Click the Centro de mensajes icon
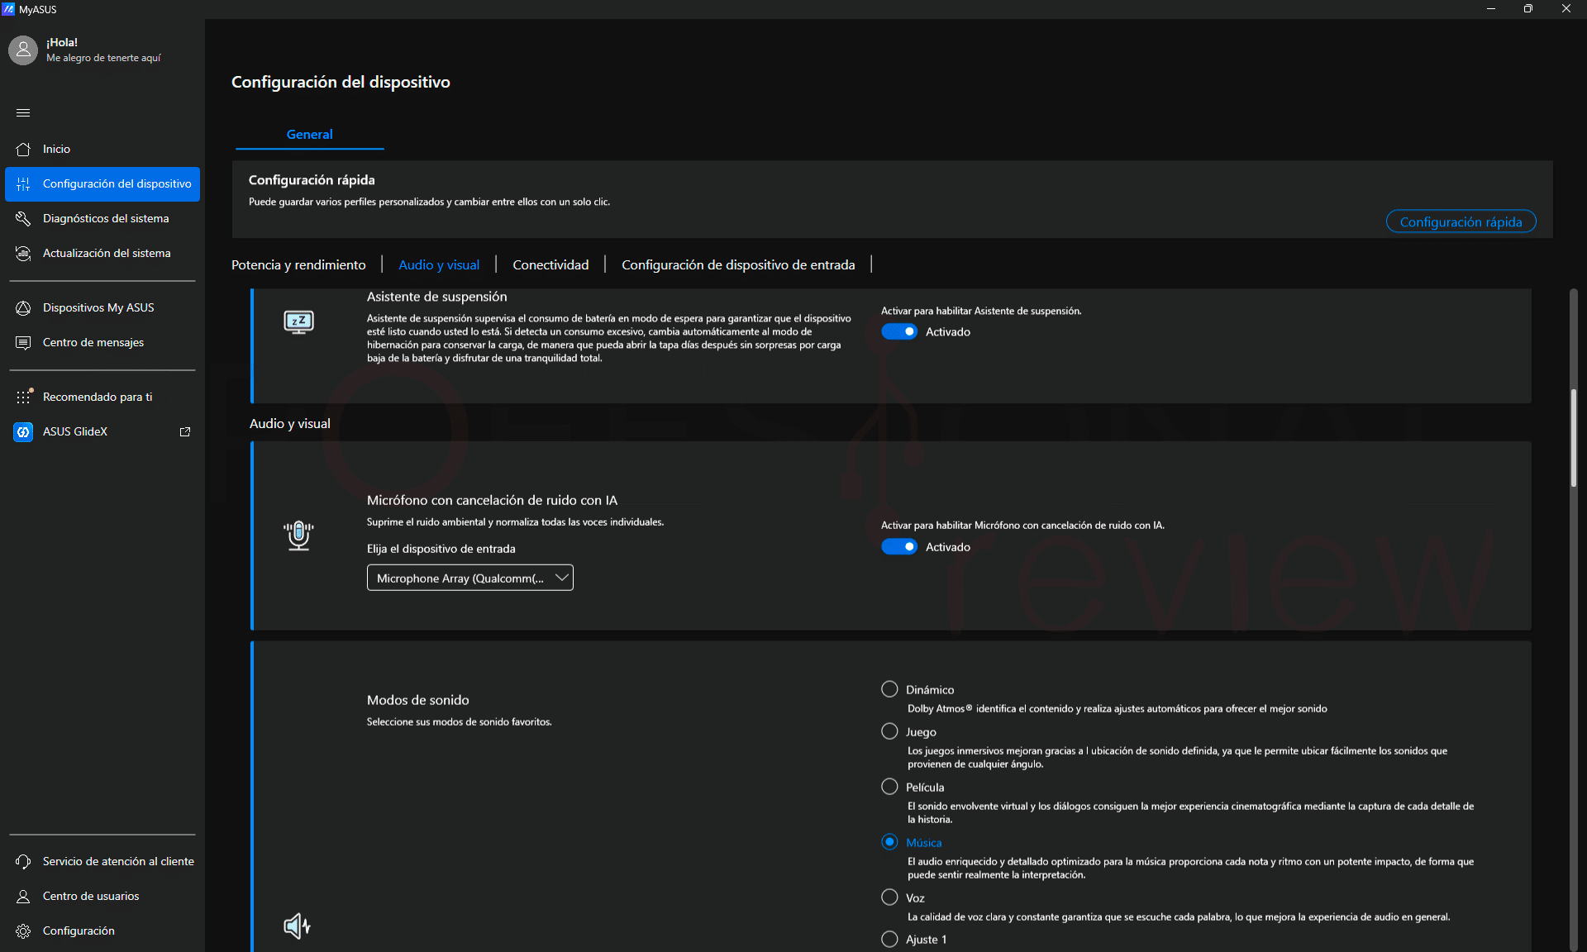 coord(23,343)
